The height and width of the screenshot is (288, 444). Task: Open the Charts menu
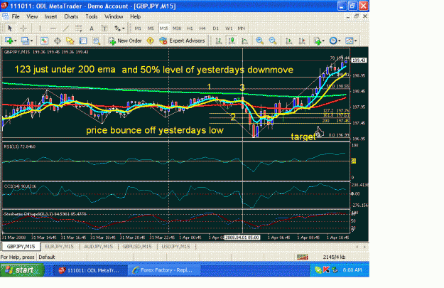pos(71,16)
